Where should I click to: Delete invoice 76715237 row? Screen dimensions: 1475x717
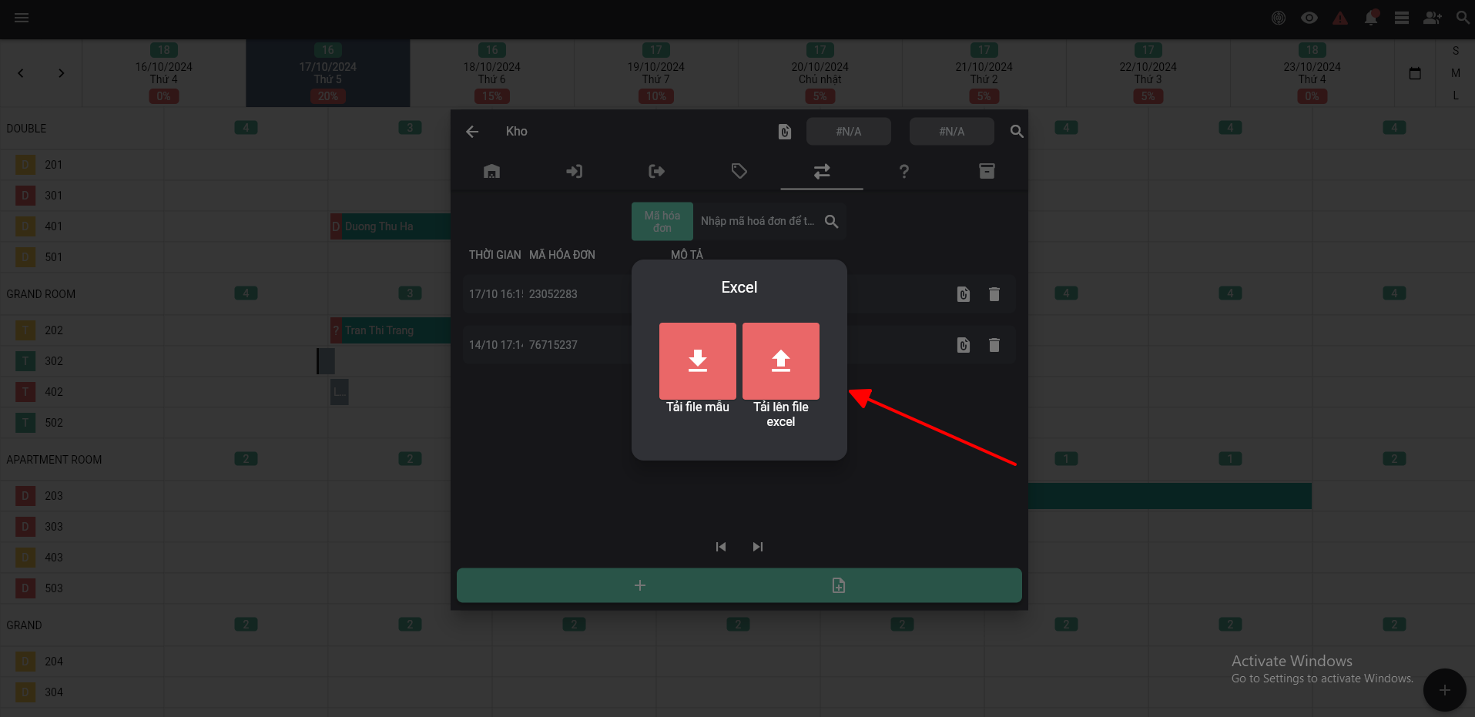994,345
